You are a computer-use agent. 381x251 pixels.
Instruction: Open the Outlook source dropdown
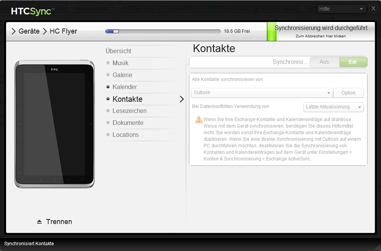tap(262, 93)
